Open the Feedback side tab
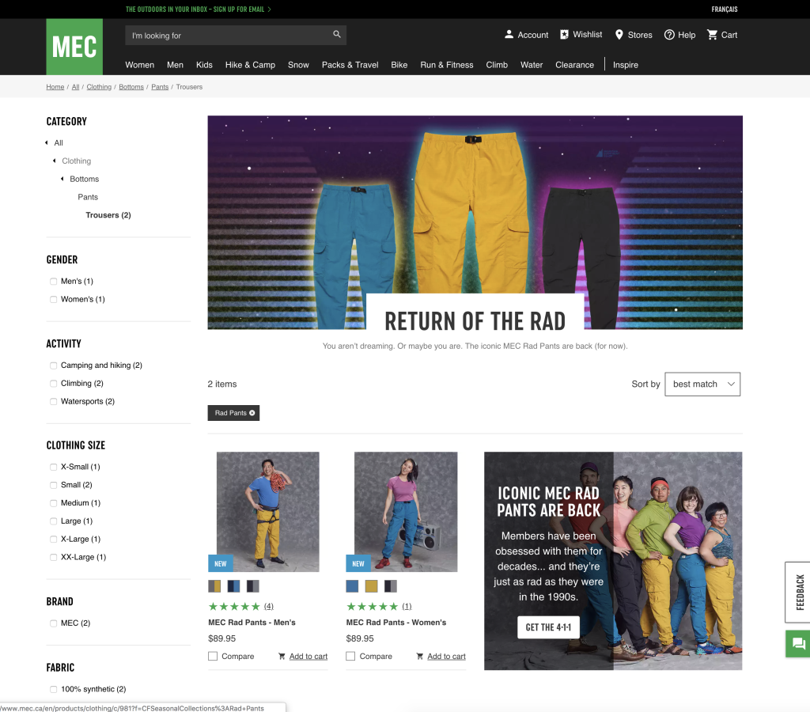The image size is (810, 712). [799, 592]
